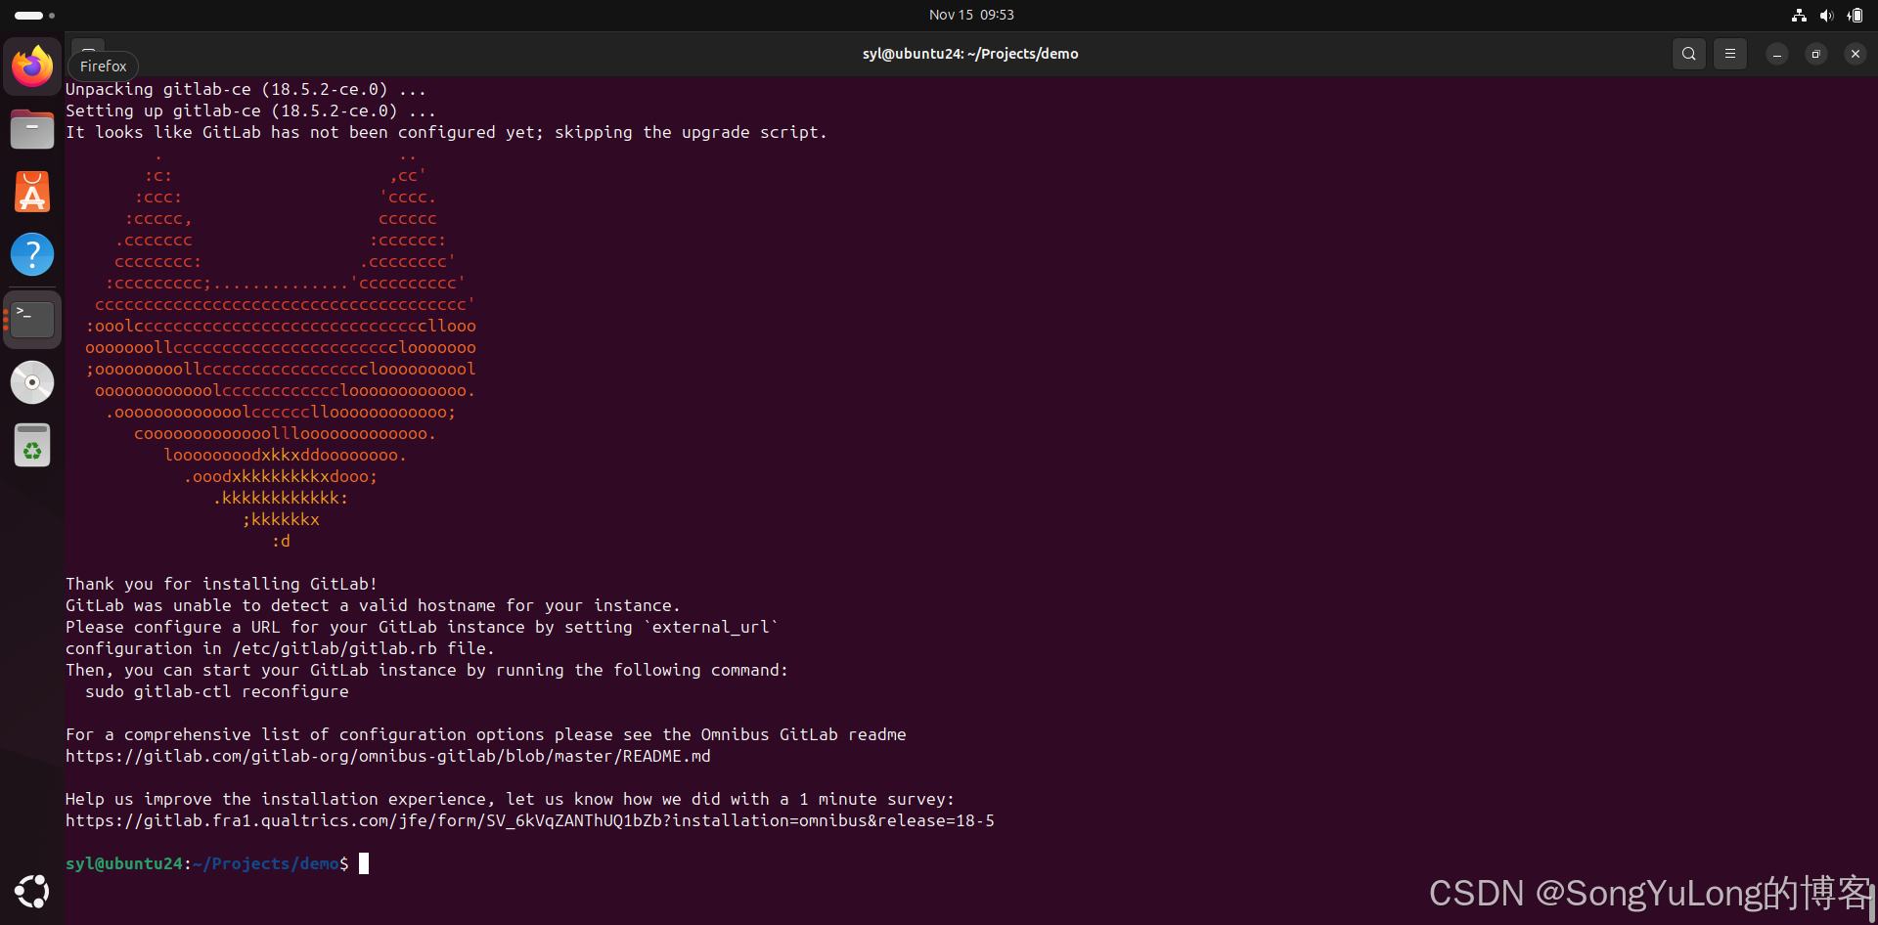Open the disc drive icon in the dock
Viewport: 1878px width, 925px height.
pos(32,382)
